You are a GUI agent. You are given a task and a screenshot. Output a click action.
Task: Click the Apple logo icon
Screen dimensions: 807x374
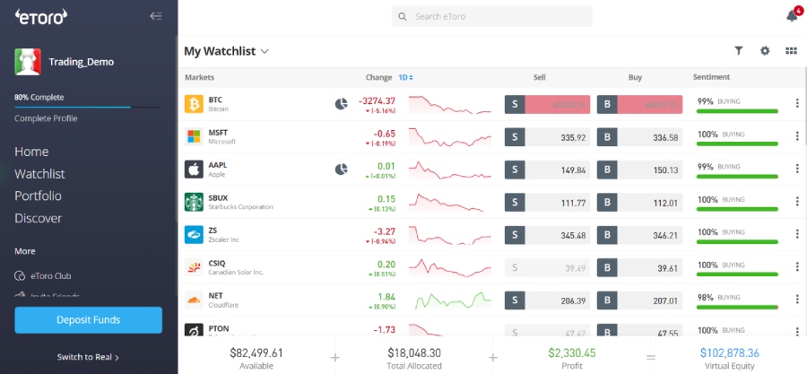pos(194,170)
